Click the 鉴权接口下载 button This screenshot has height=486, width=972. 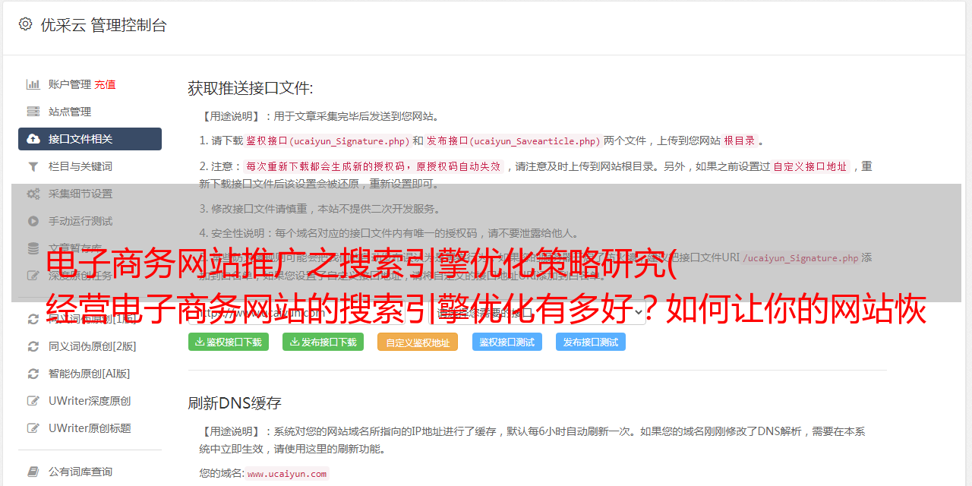229,342
